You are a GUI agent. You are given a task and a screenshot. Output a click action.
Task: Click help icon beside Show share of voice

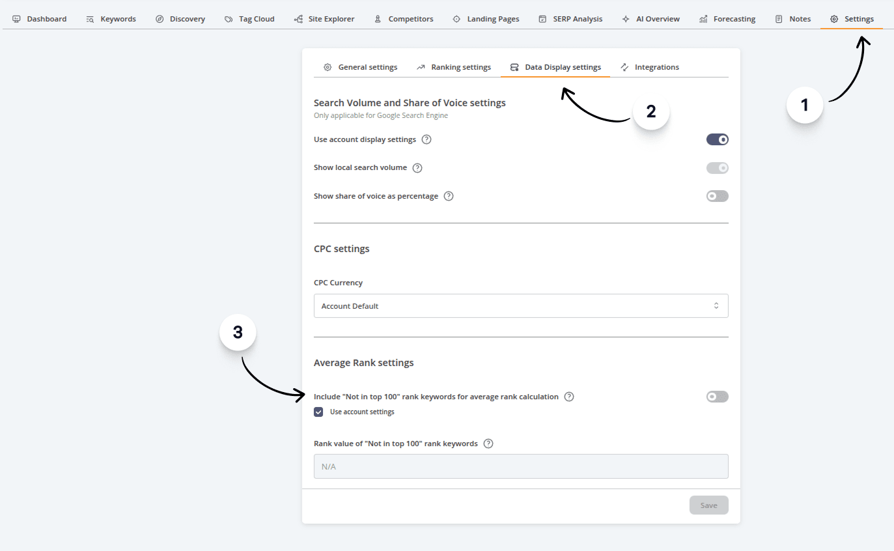coord(449,196)
